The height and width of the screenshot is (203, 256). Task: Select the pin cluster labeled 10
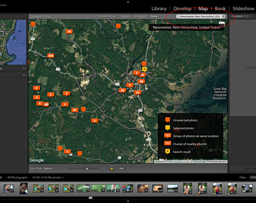(x=143, y=75)
